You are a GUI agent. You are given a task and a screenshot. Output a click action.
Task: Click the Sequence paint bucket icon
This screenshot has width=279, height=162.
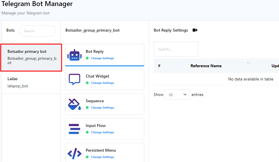74,104
